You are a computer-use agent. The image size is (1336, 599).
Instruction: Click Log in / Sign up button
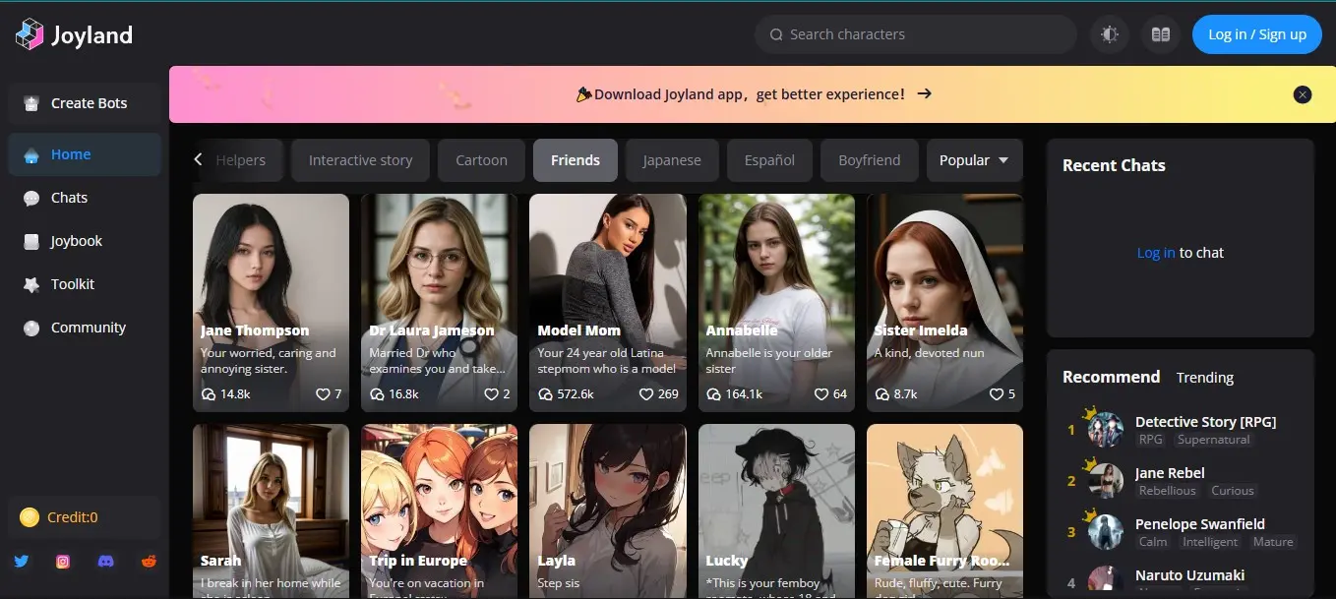click(1256, 34)
